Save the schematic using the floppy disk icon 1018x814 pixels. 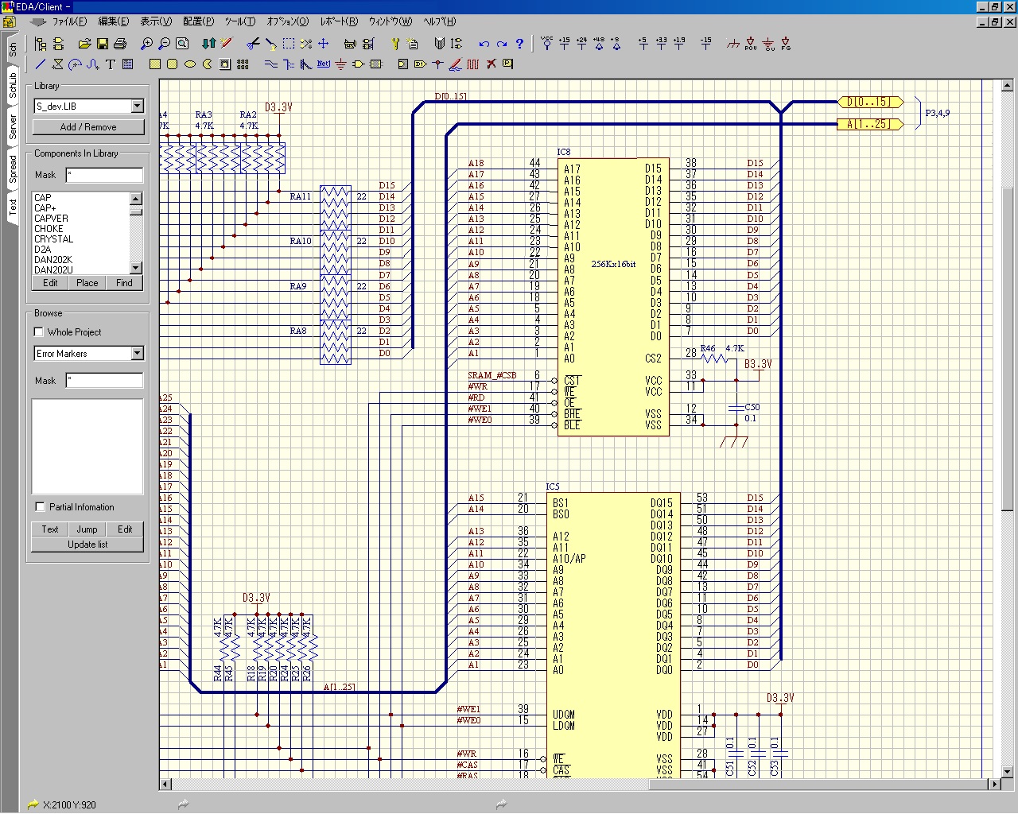click(103, 44)
